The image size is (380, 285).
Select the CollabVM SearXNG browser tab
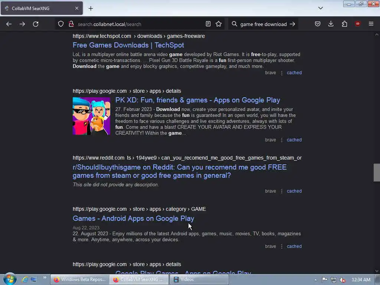(42, 8)
